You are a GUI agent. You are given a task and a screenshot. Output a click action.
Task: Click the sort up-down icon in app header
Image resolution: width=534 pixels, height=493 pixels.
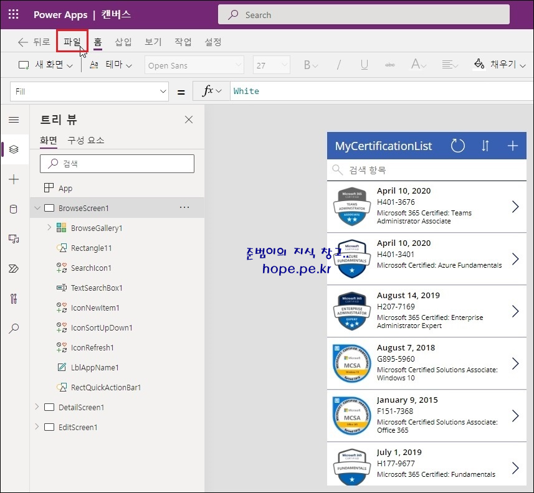[x=485, y=146]
